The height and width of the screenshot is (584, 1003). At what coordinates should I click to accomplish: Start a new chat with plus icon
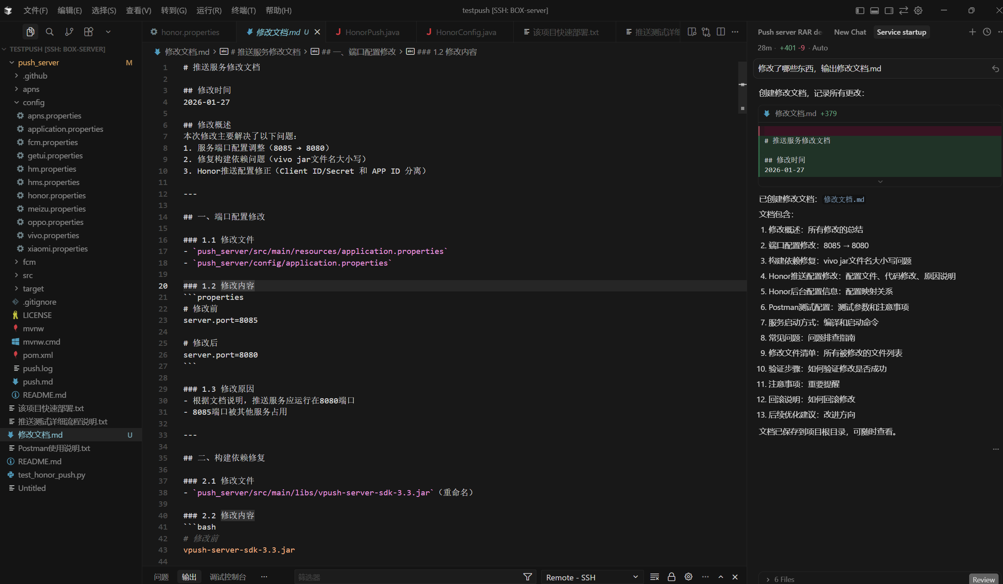click(972, 32)
